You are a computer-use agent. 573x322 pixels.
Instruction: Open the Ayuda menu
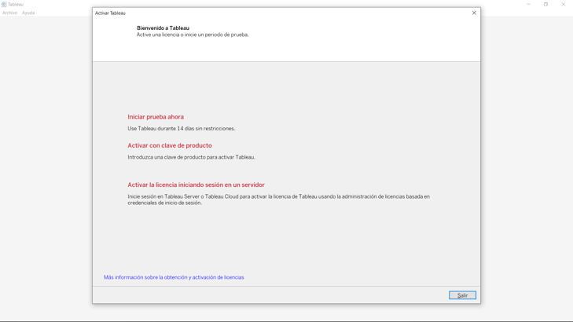point(28,13)
